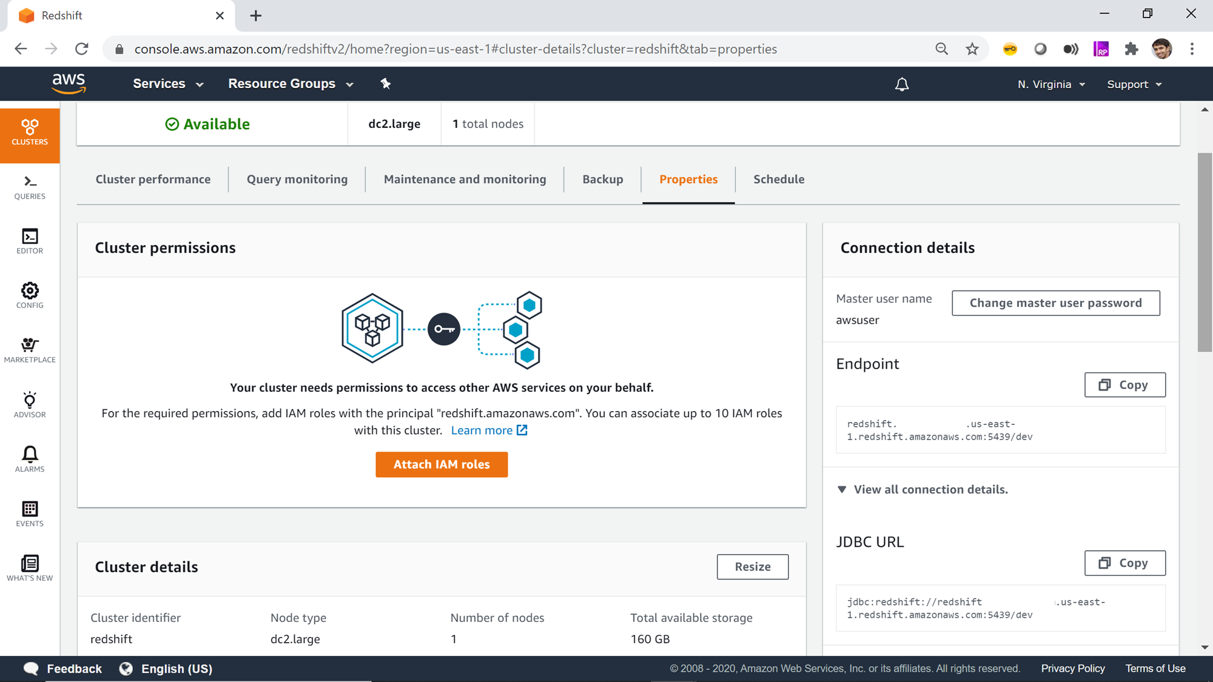Open the Services dropdown menu
The image size is (1213, 682).
[168, 84]
